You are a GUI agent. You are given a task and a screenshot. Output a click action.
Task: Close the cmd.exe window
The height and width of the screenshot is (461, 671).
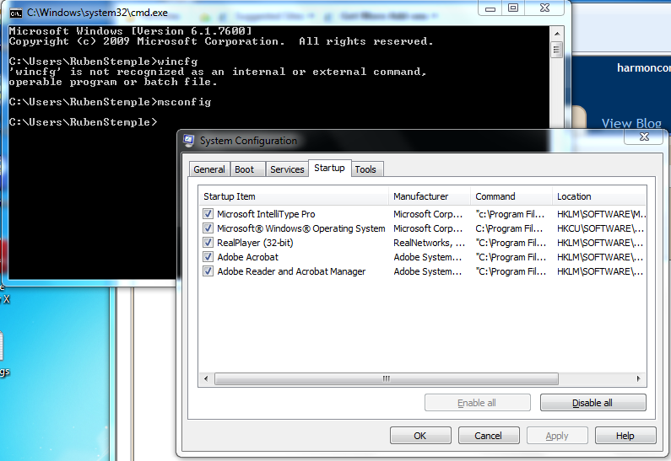click(x=544, y=8)
